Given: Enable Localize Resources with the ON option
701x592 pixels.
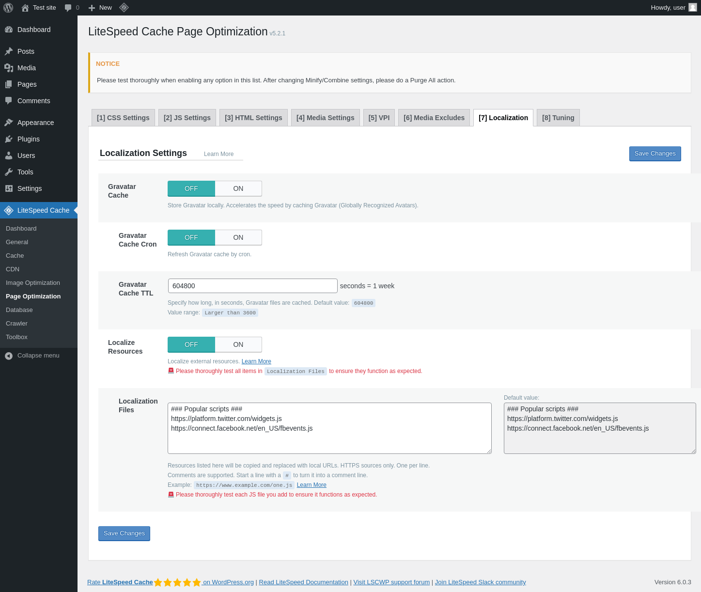Looking at the screenshot, I should (238, 344).
